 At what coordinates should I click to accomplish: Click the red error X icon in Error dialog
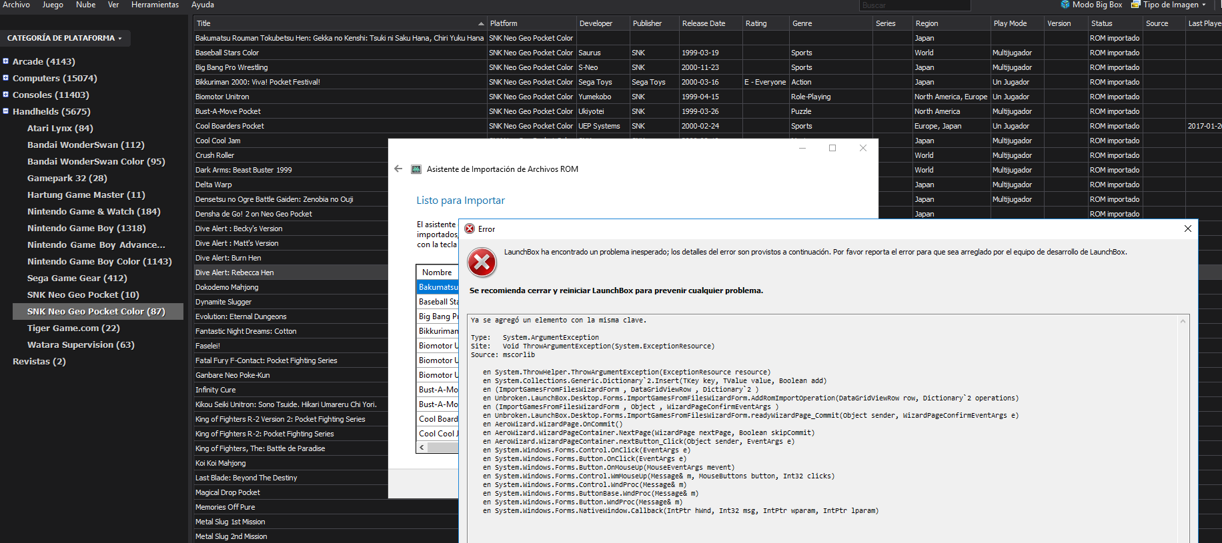(482, 263)
